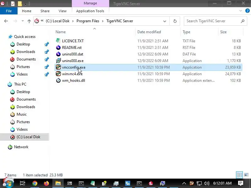This screenshot has height=188, width=251.
Task: Click the Manage contextual tab
Action: tap(90, 3)
